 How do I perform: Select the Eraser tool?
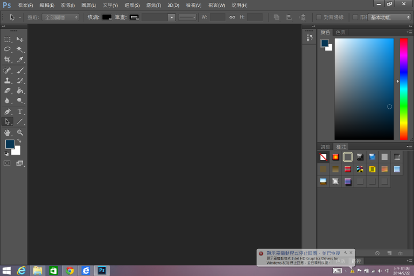click(7, 91)
